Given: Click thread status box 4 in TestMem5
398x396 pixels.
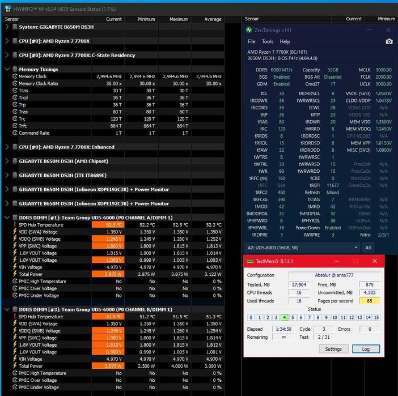Looking at the screenshot, I should click(x=284, y=317).
